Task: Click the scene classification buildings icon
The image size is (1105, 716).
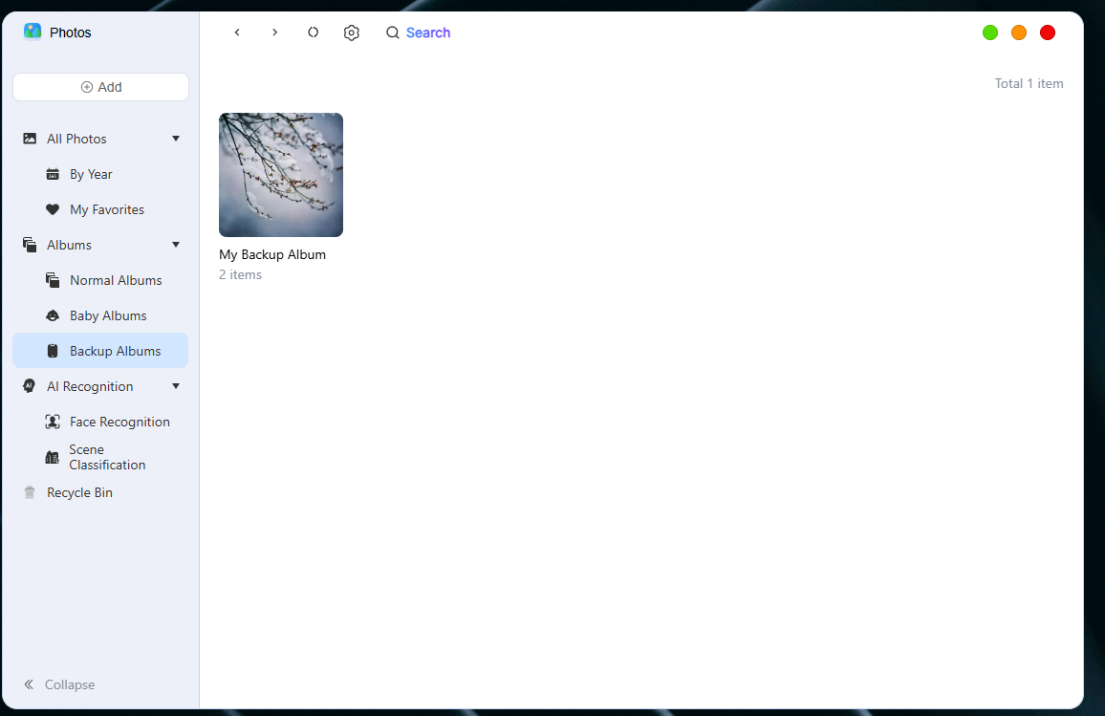Action: (x=53, y=457)
